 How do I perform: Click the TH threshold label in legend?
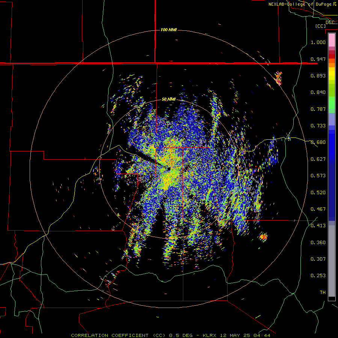click(x=323, y=293)
